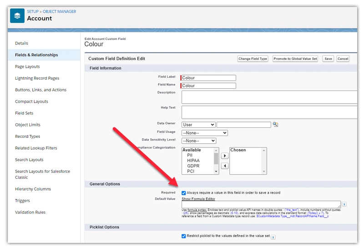Open the Data Owner User dropdown
The image size is (364, 252).
coord(198,125)
